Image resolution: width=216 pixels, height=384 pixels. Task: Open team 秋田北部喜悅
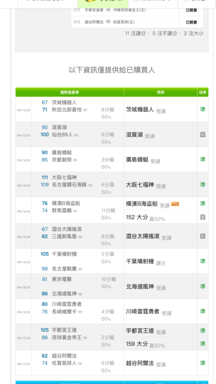click(x=67, y=110)
